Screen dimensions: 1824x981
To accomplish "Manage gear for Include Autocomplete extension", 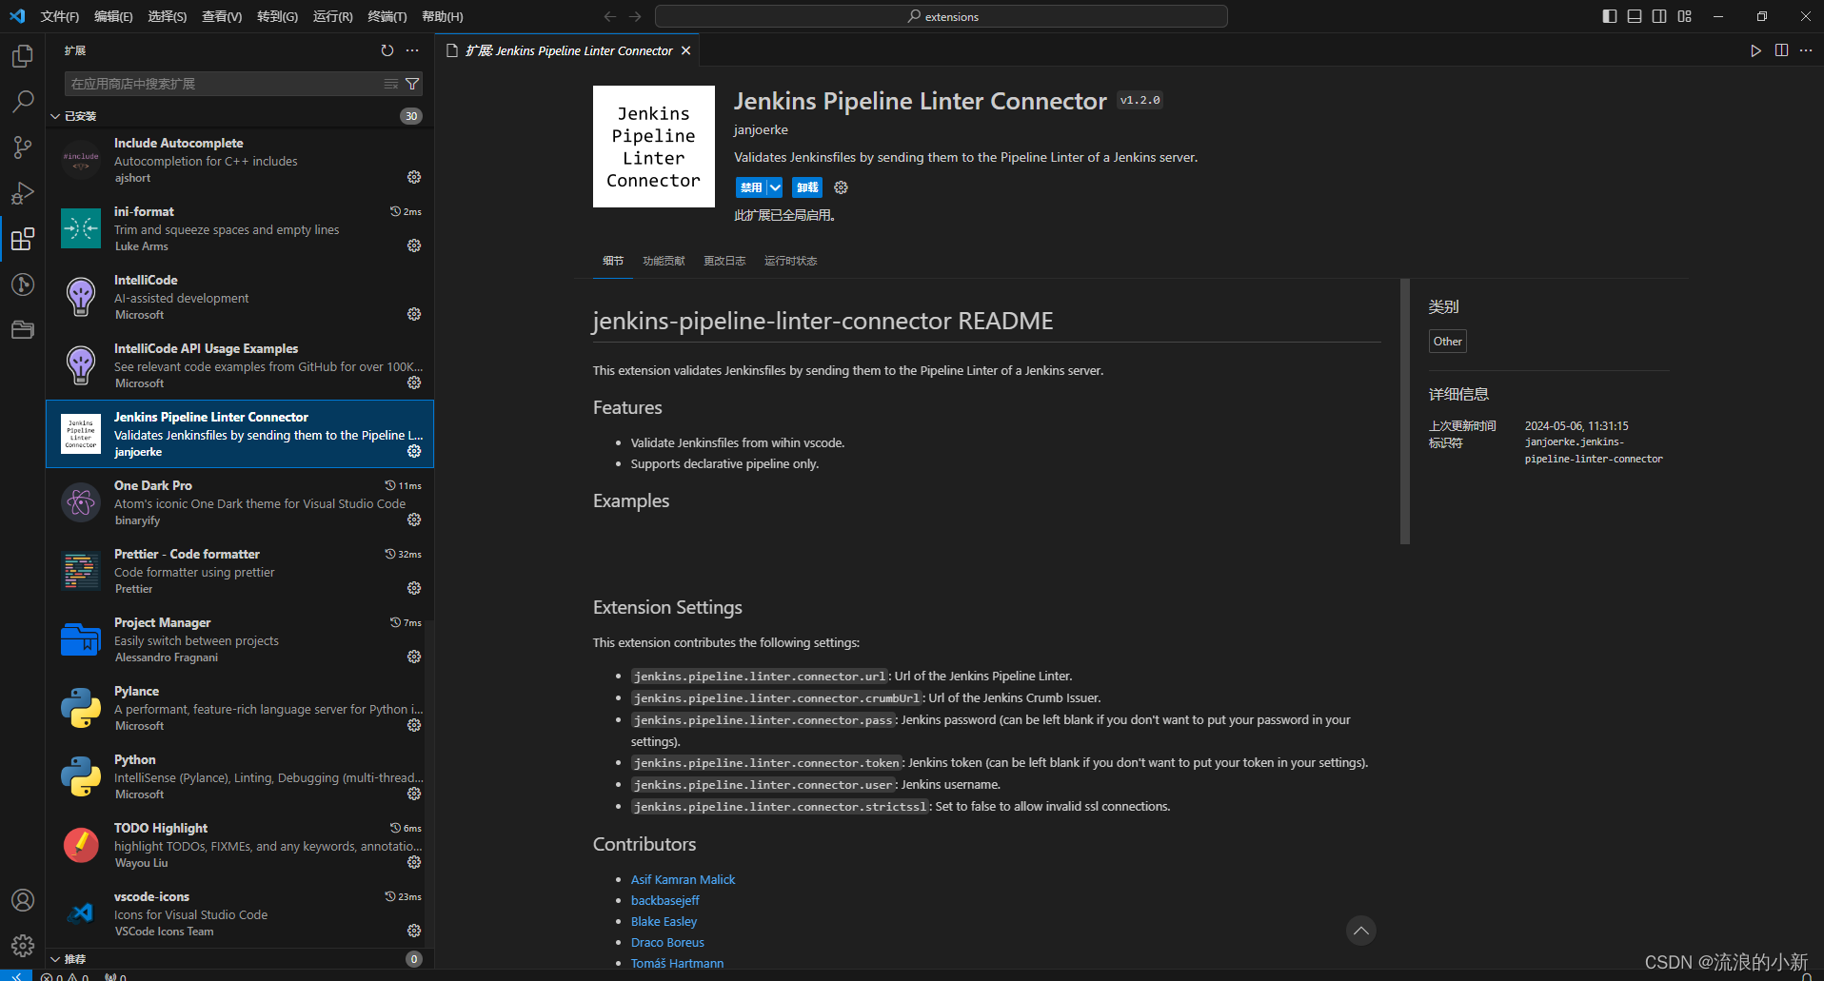I will 414,177.
